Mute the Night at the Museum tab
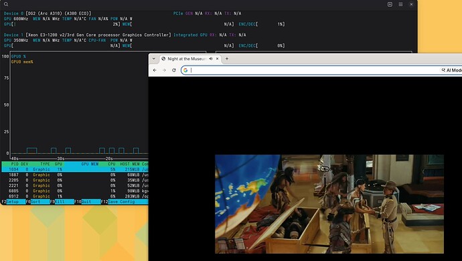The image size is (462, 261). pyautogui.click(x=211, y=59)
